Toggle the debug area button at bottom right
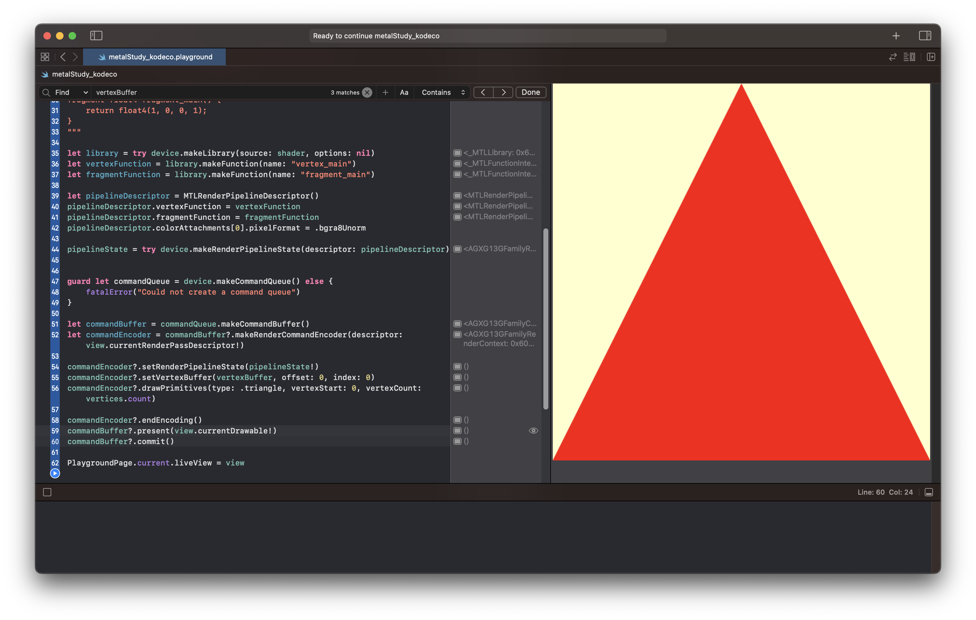This screenshot has height=620, width=976. (x=929, y=492)
